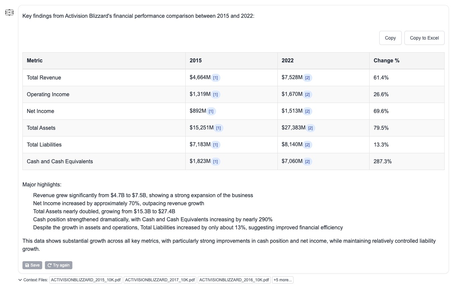
Task: Click the $27,383M total assets value
Action: pyautogui.click(x=294, y=128)
